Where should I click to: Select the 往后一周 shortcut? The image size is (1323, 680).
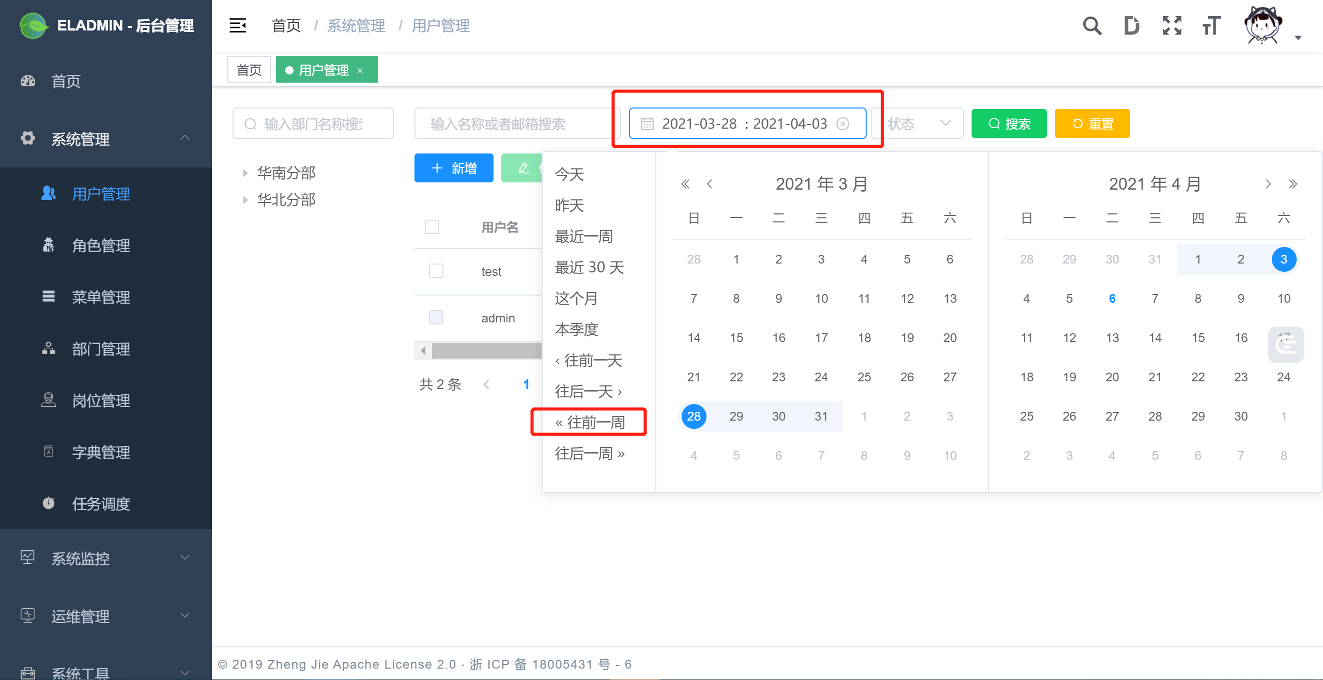click(x=590, y=454)
